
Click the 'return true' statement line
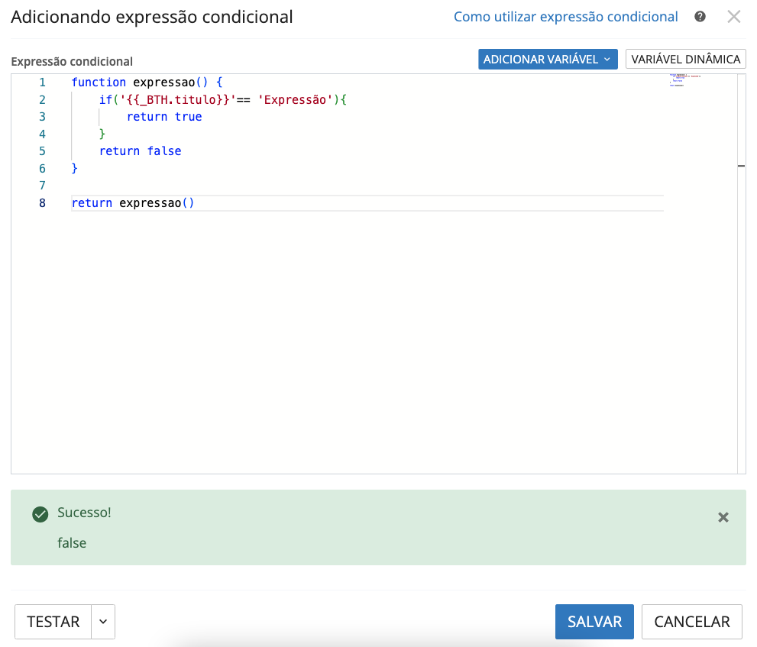164,117
